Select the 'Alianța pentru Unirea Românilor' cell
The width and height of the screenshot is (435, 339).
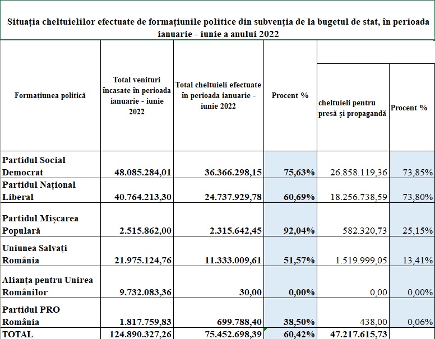coord(50,282)
